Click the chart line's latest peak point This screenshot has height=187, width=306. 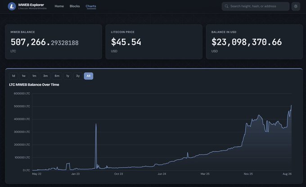tap(291, 105)
